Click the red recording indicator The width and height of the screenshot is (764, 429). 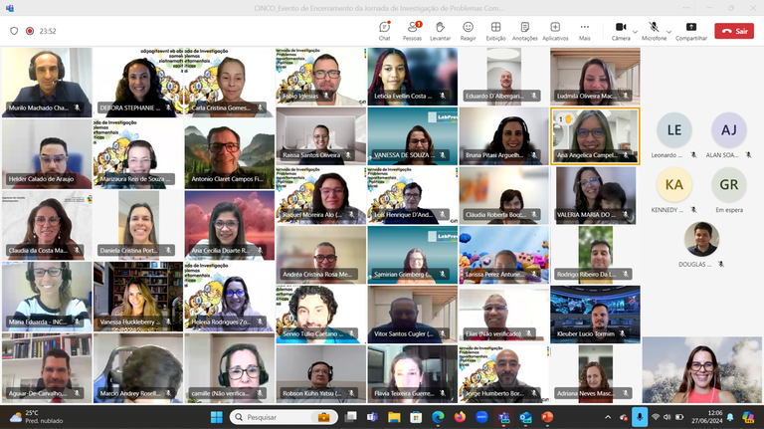(29, 31)
